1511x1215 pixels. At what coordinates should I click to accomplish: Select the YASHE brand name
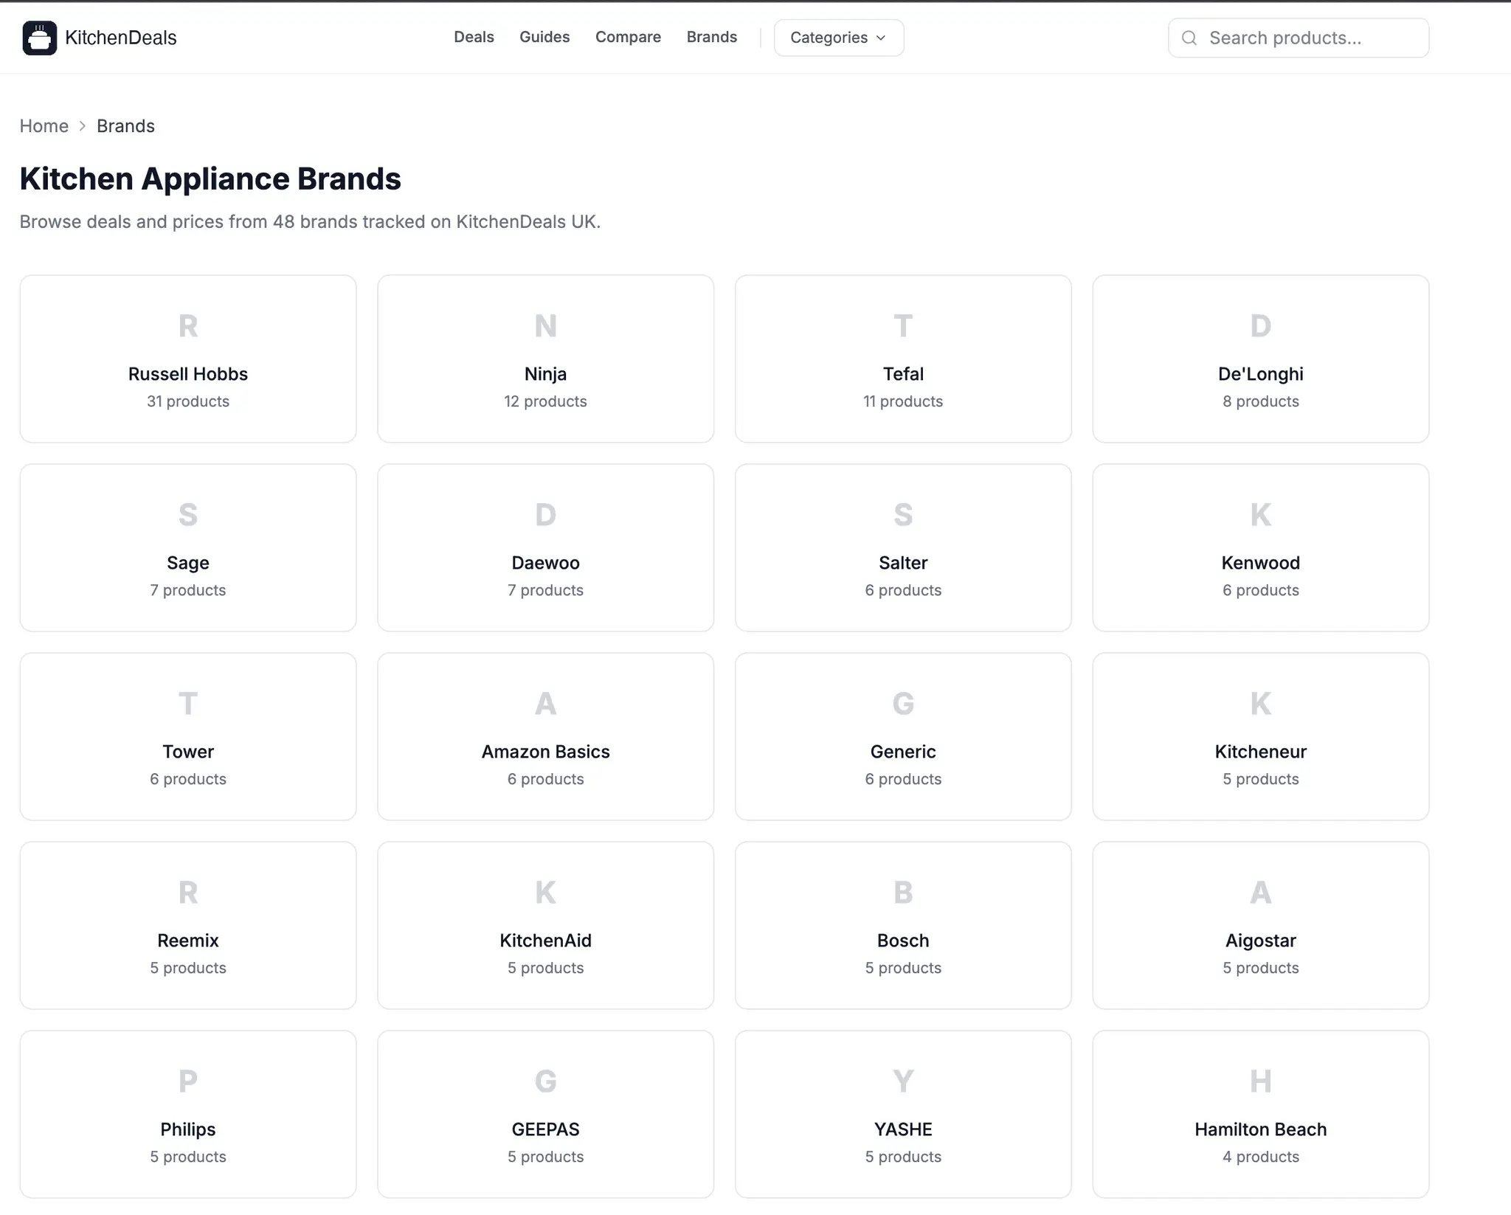903,1129
